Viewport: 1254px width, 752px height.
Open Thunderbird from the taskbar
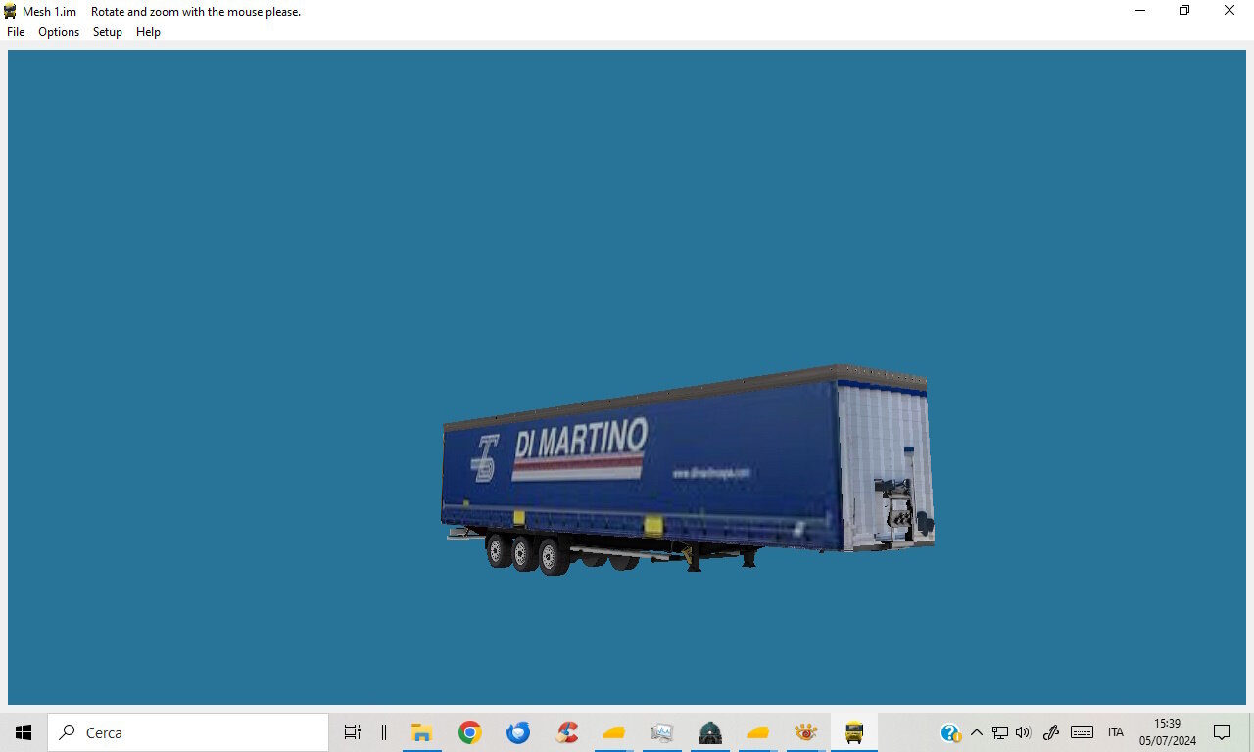518,732
